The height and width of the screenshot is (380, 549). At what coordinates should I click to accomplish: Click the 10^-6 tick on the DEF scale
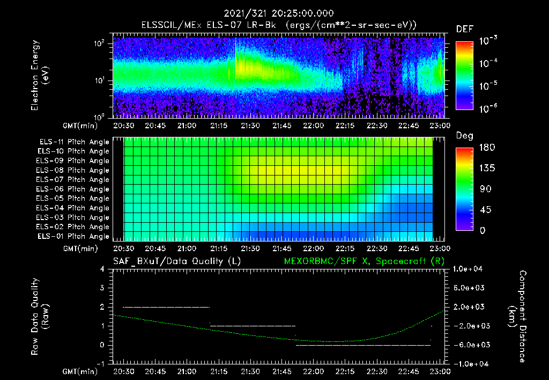488,108
